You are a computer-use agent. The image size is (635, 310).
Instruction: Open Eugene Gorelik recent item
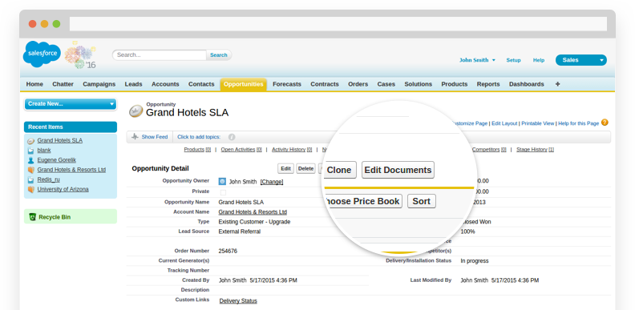(57, 160)
